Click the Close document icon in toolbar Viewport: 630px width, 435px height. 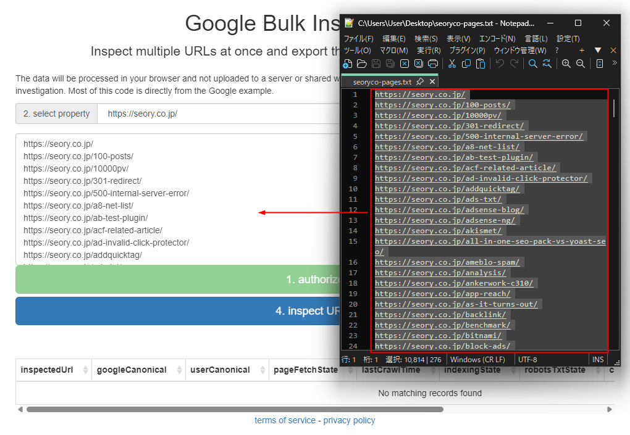point(405,64)
